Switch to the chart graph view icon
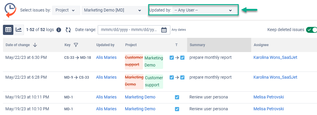317x115 pixels. click(19, 30)
